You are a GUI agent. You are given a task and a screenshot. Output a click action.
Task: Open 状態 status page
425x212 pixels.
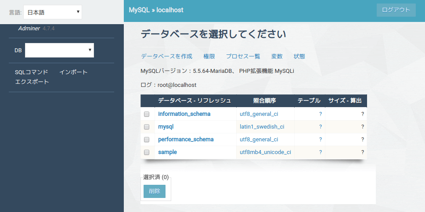[x=299, y=57]
